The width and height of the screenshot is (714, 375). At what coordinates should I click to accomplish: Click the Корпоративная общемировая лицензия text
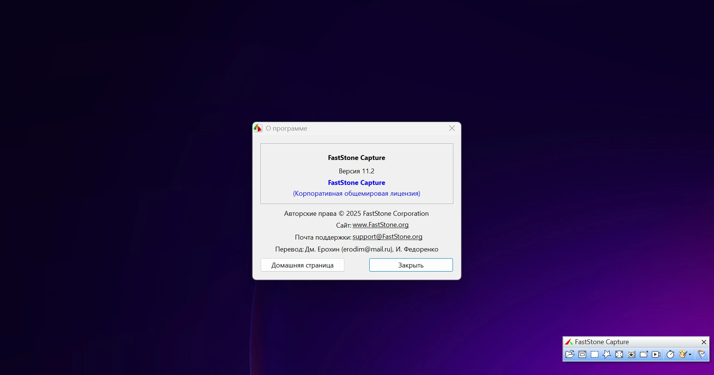pyautogui.click(x=357, y=193)
